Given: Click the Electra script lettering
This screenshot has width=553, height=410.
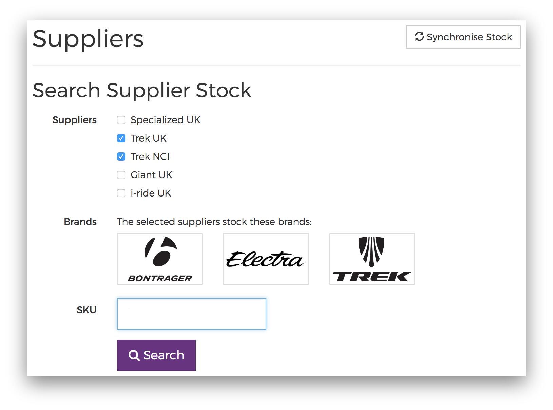Looking at the screenshot, I should tap(266, 259).
